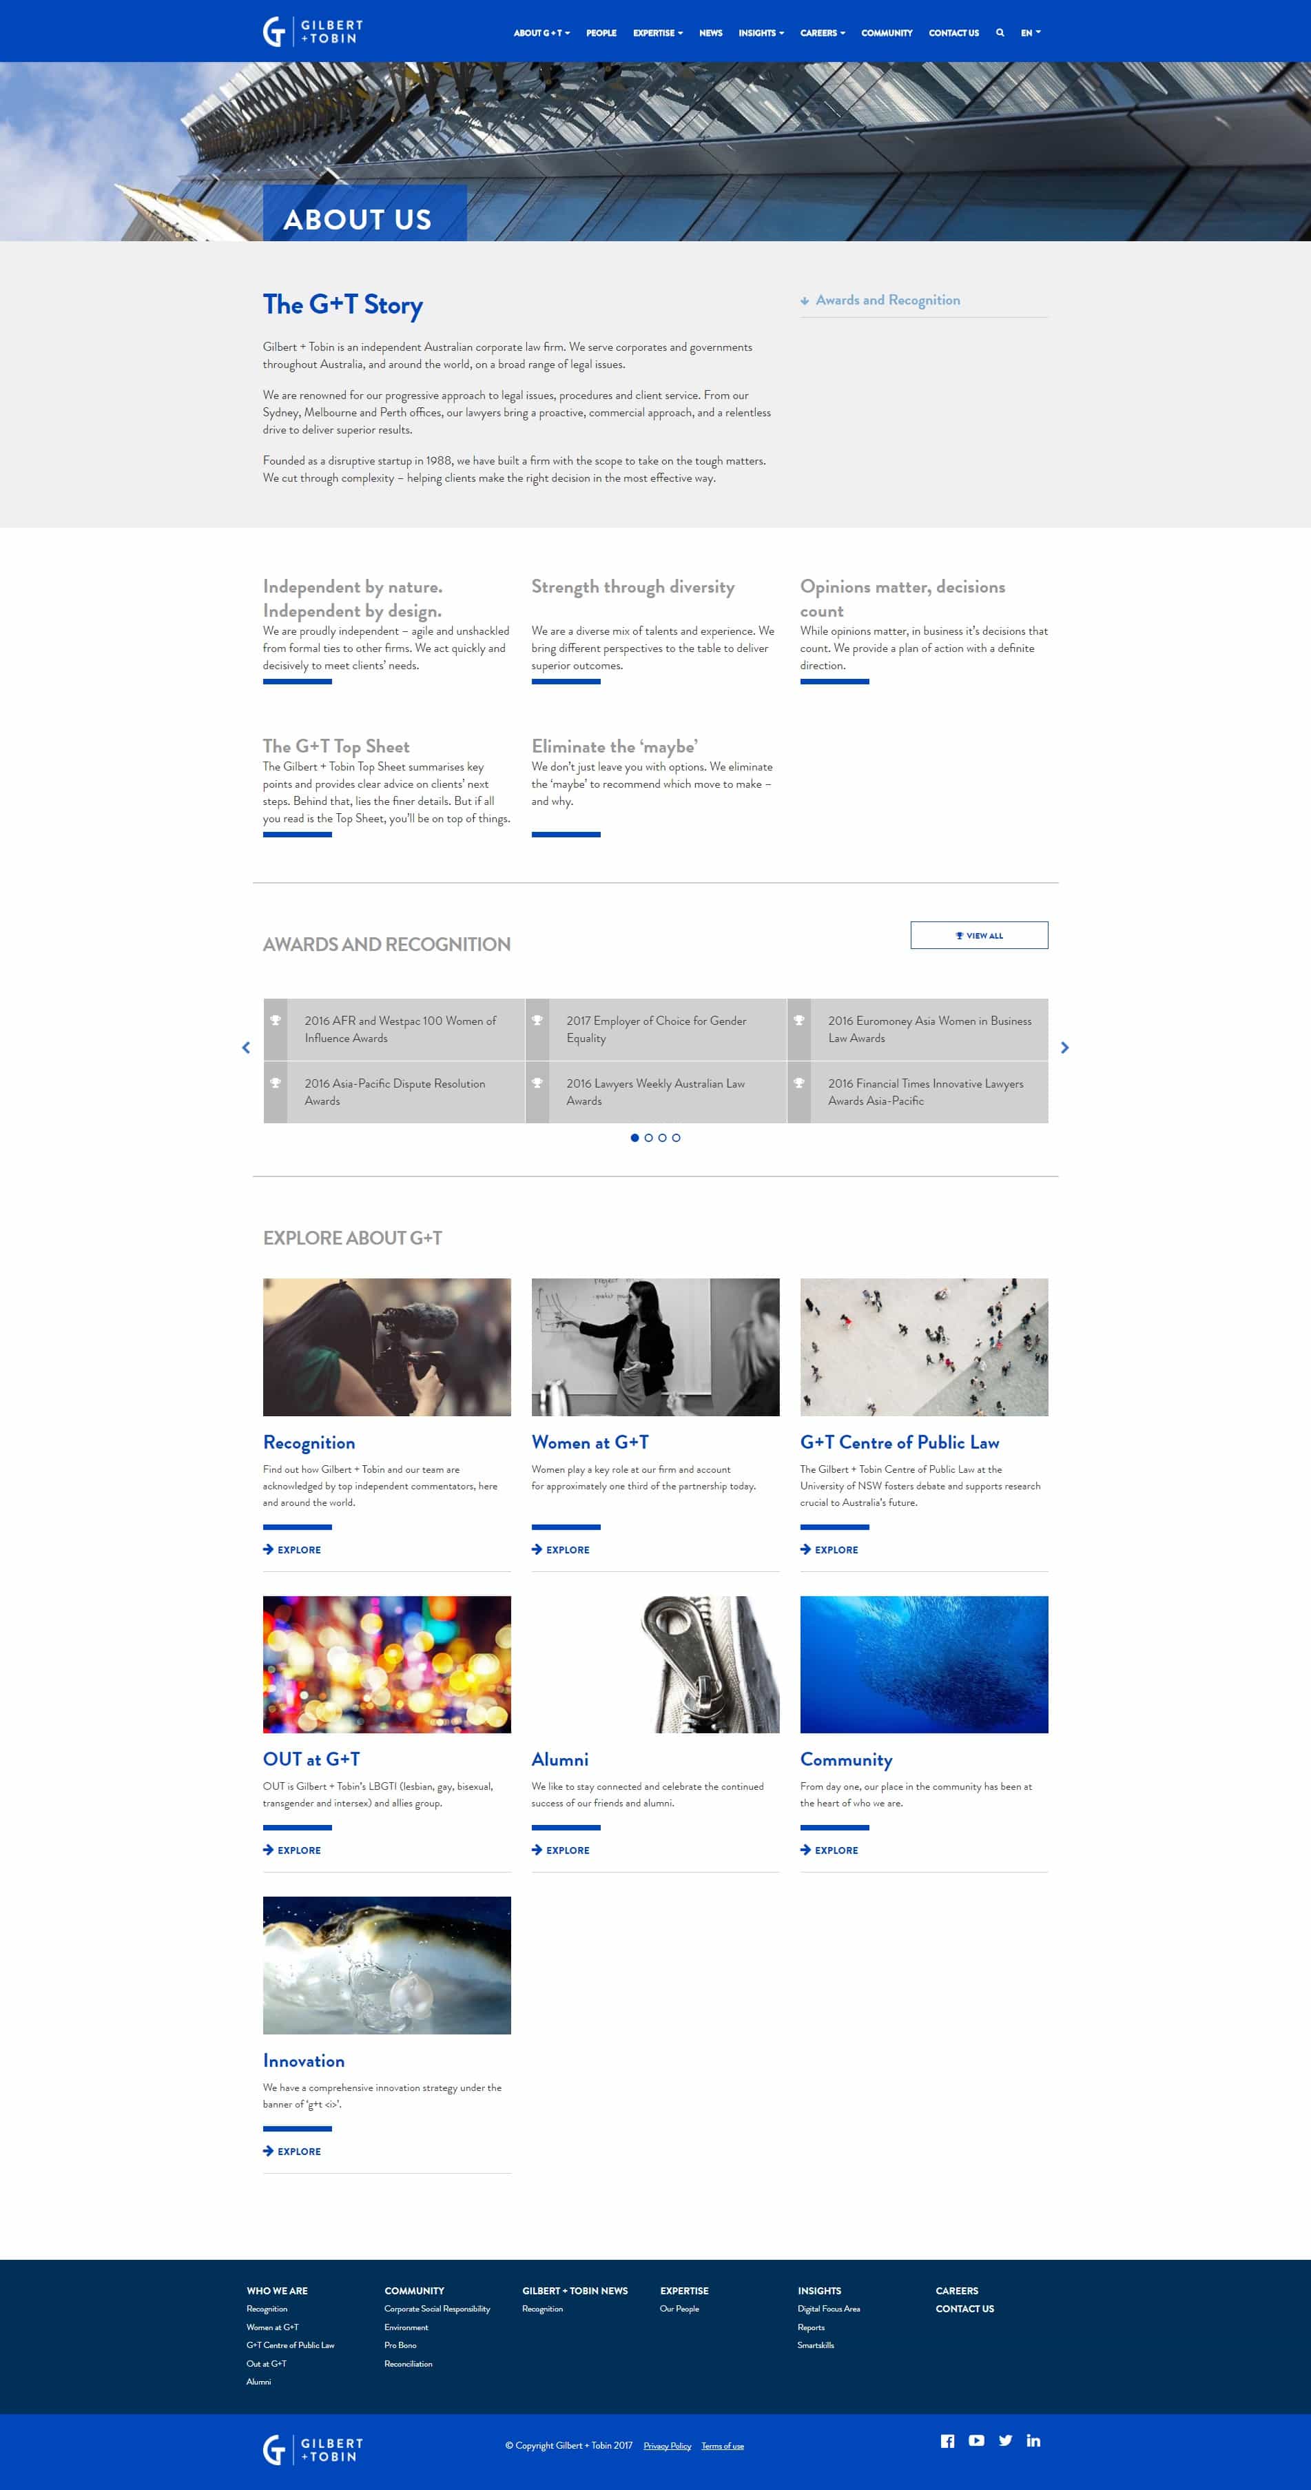Select the third carousel page dot
Viewport: 1311px width, 2490px height.
[x=662, y=1138]
